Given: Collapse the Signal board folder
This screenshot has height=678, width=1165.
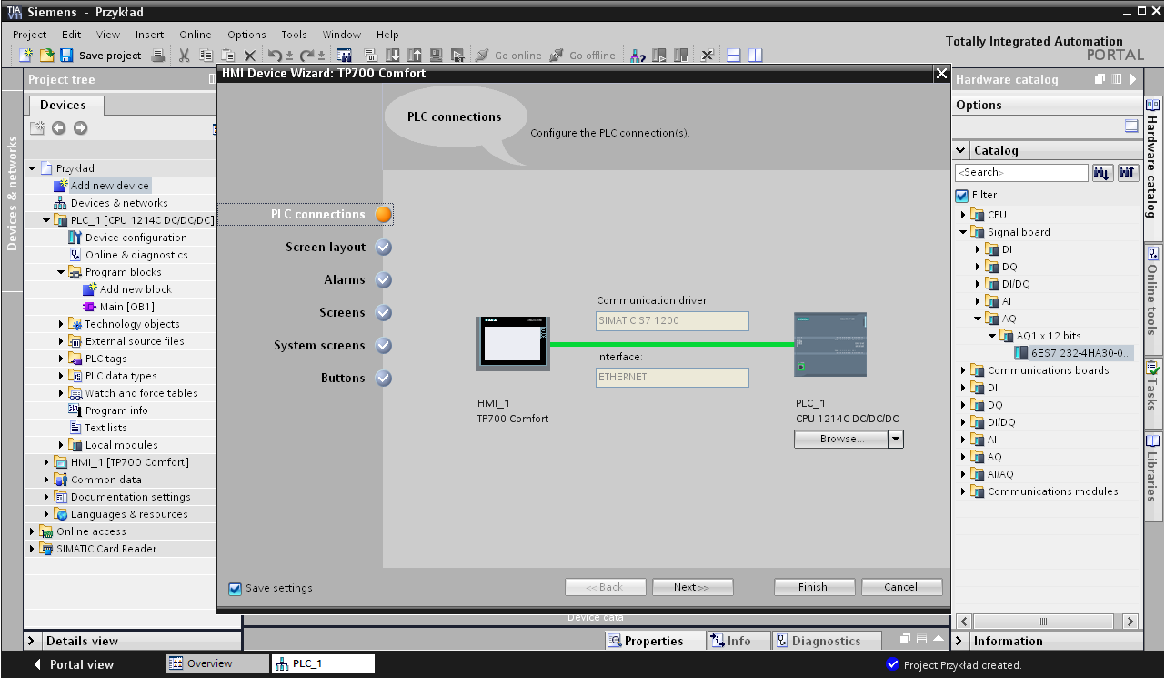Looking at the screenshot, I should [964, 232].
